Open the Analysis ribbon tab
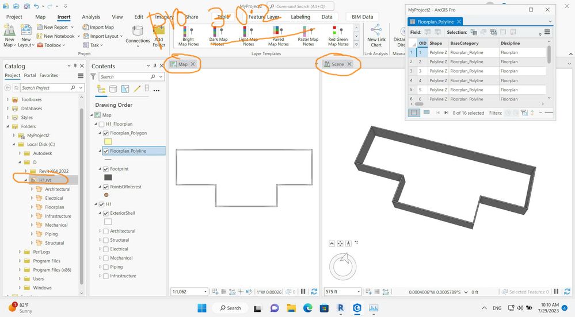 coord(91,17)
